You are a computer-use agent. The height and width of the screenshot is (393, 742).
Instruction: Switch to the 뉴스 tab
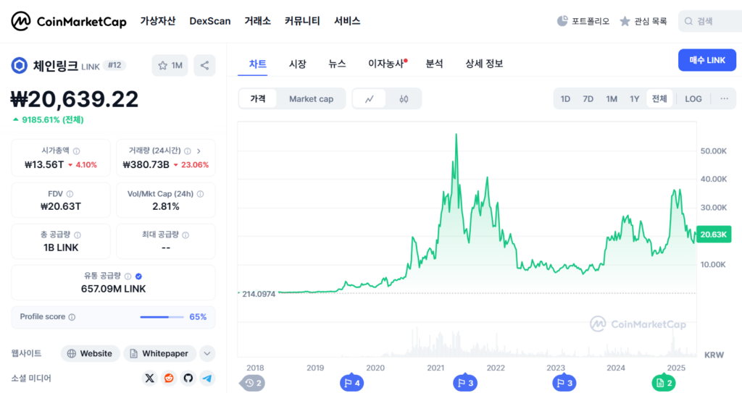pyautogui.click(x=337, y=64)
